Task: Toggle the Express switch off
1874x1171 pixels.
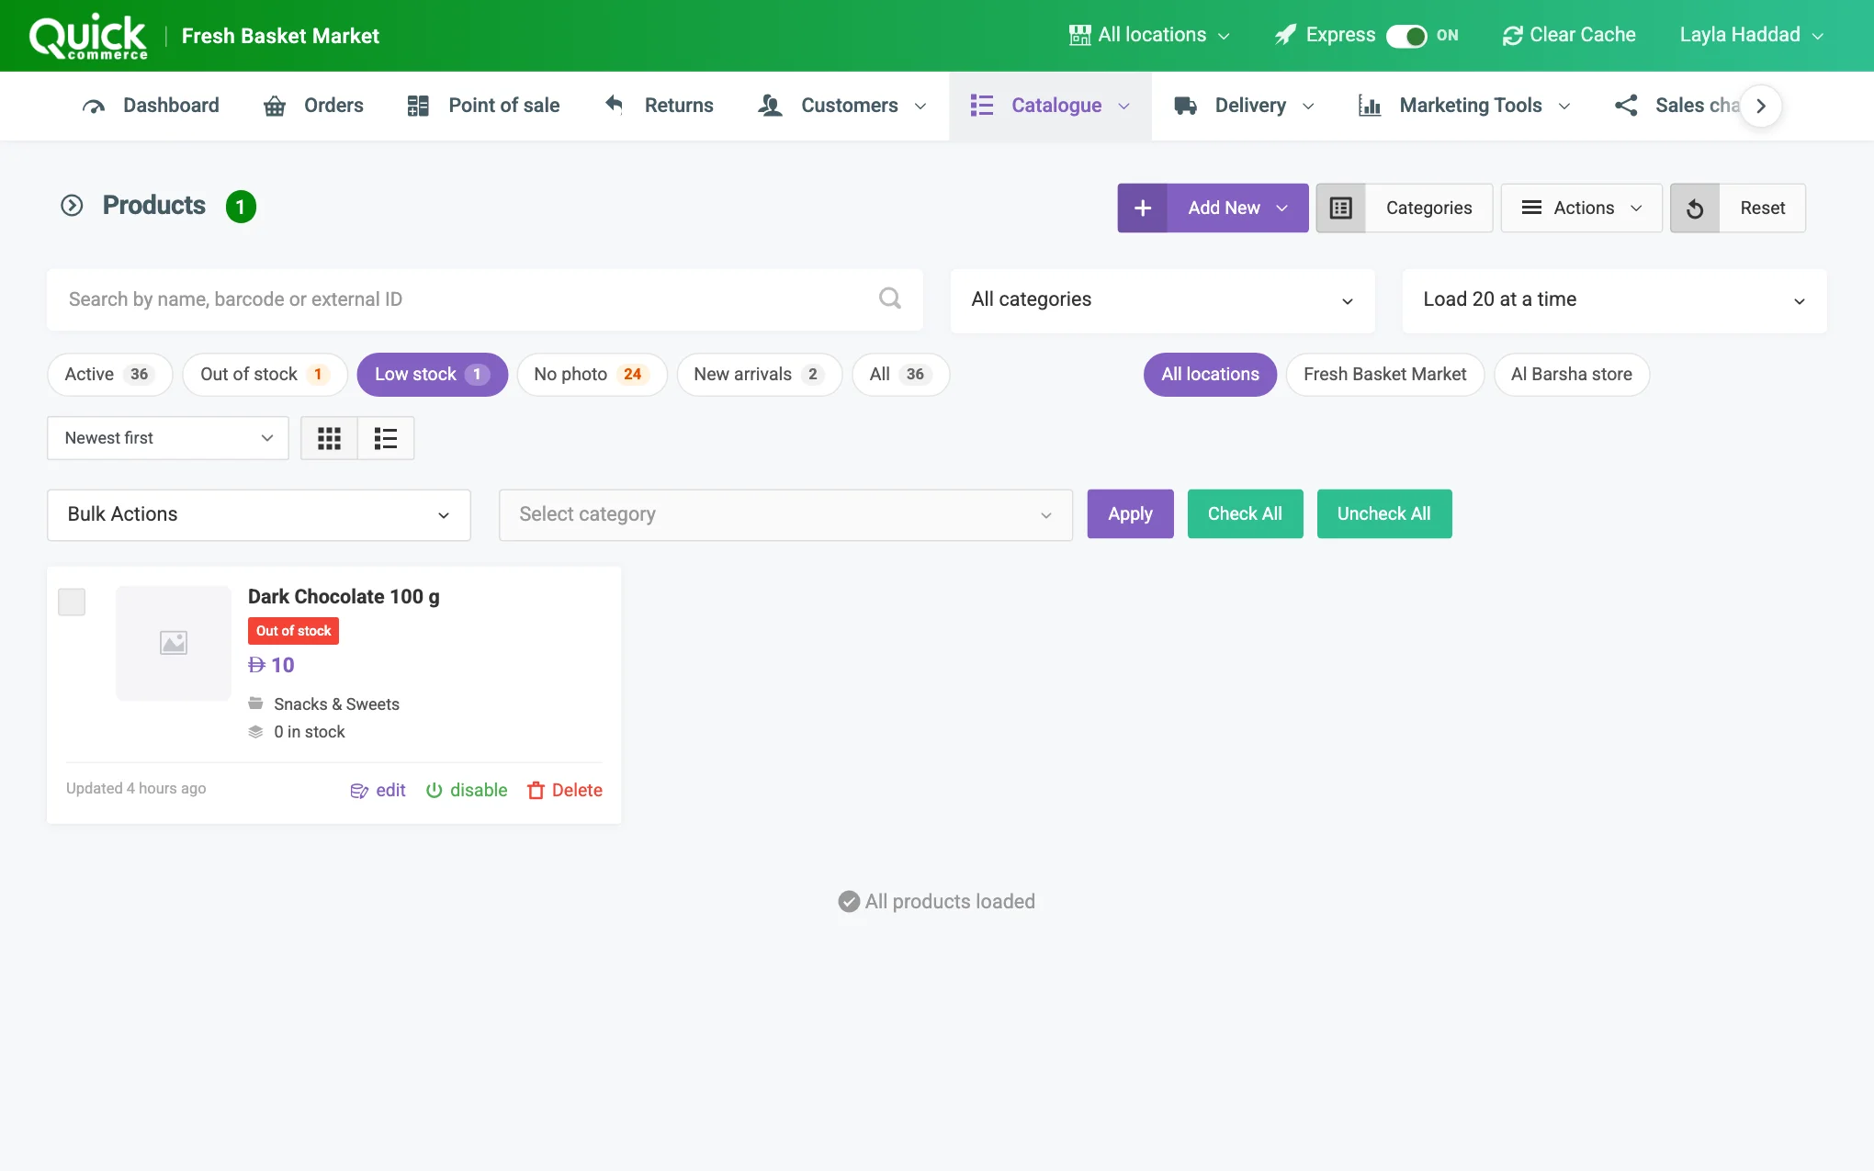Action: pos(1406,36)
